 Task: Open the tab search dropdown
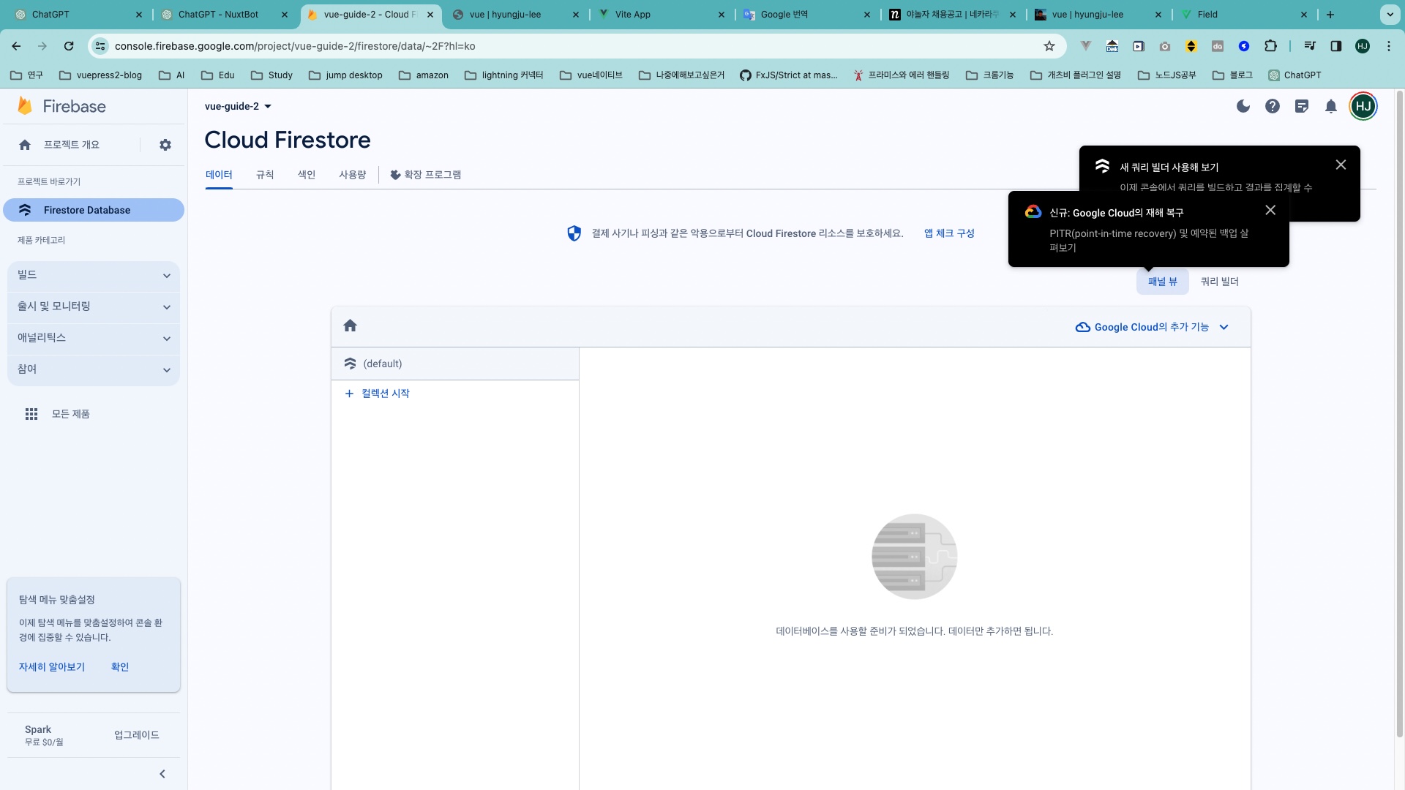(x=1390, y=15)
